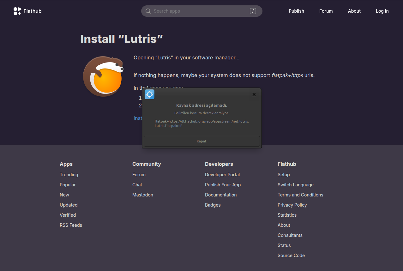Click the Lutris otter app icon
This screenshot has width=403, height=271.
103,76
